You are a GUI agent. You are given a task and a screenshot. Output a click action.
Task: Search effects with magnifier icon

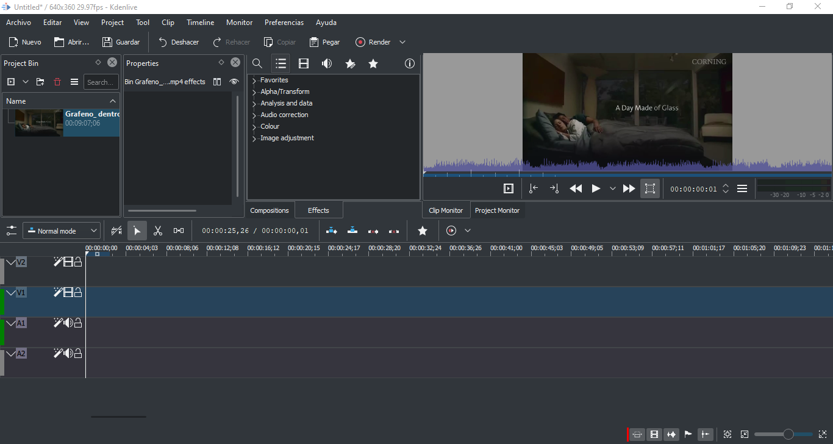[257, 63]
